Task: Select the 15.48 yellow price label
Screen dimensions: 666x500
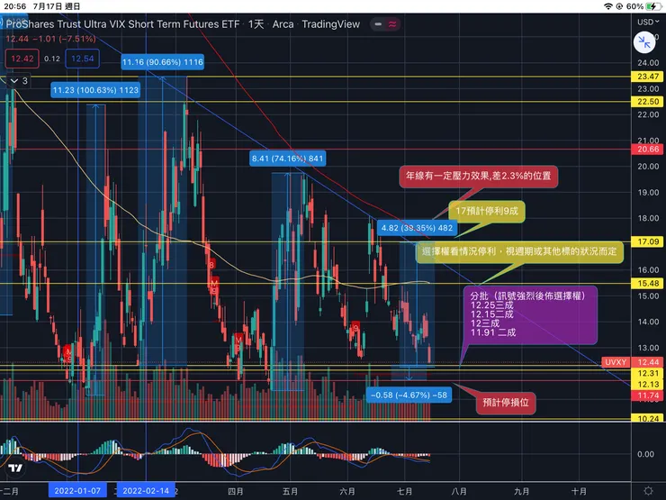Action: pos(648,283)
